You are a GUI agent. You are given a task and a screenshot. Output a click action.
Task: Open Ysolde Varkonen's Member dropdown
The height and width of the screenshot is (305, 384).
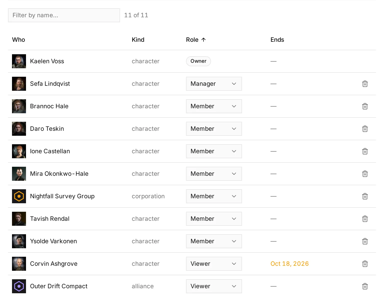[214, 241]
